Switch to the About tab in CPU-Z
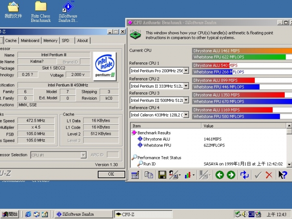Image resolution: width=292 pixels, height=219 pixels. coord(82,41)
